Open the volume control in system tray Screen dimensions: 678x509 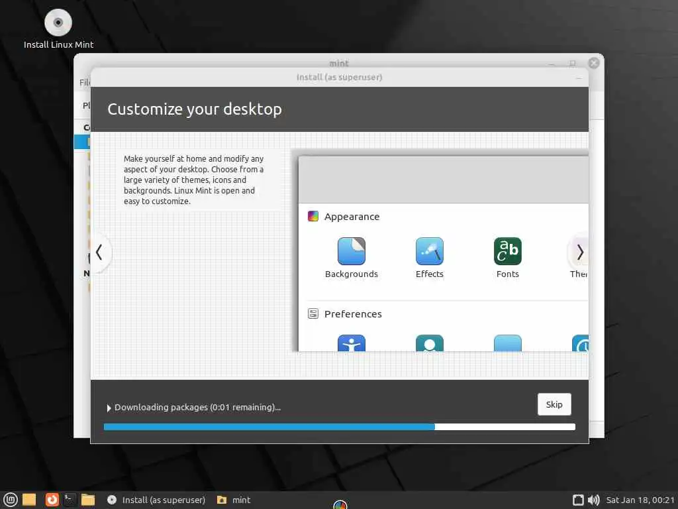click(594, 500)
